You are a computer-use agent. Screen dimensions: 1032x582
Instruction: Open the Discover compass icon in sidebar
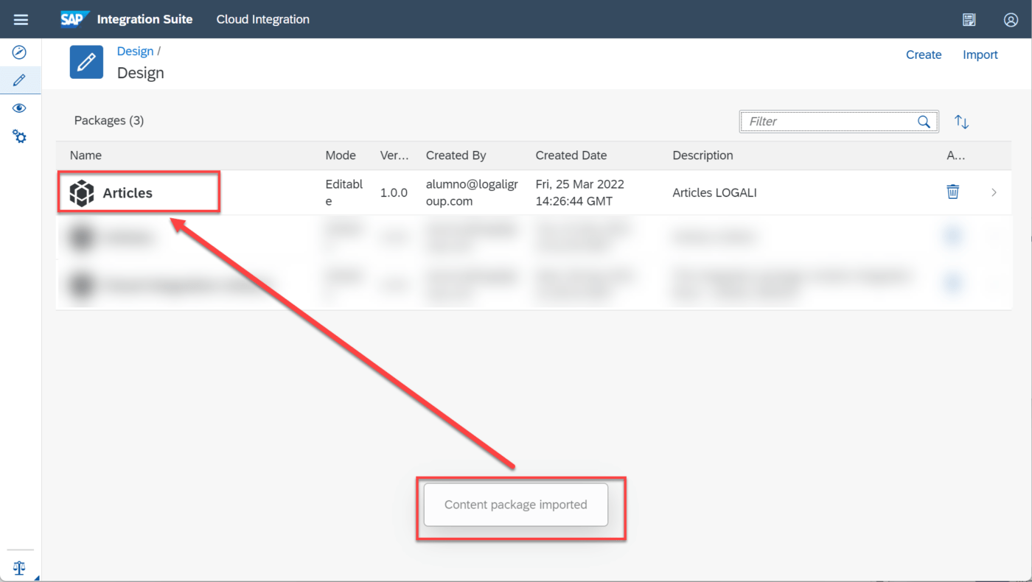(20, 52)
